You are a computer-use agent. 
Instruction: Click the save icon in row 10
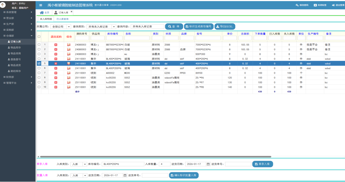69,87
